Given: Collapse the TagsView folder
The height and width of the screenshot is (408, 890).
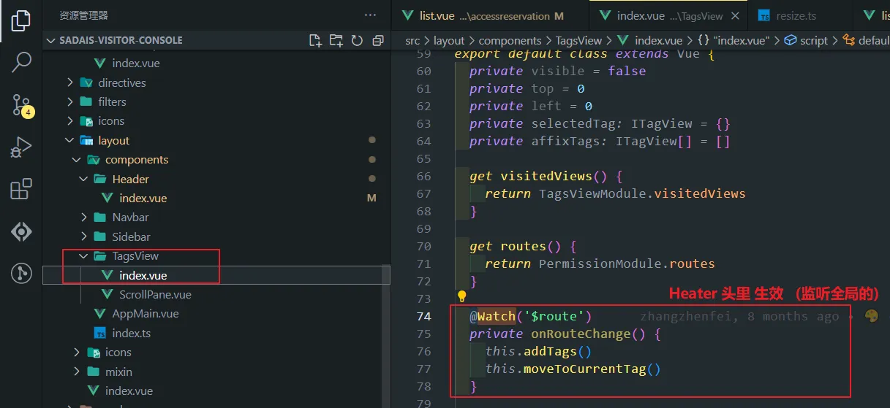Looking at the screenshot, I should coord(83,256).
